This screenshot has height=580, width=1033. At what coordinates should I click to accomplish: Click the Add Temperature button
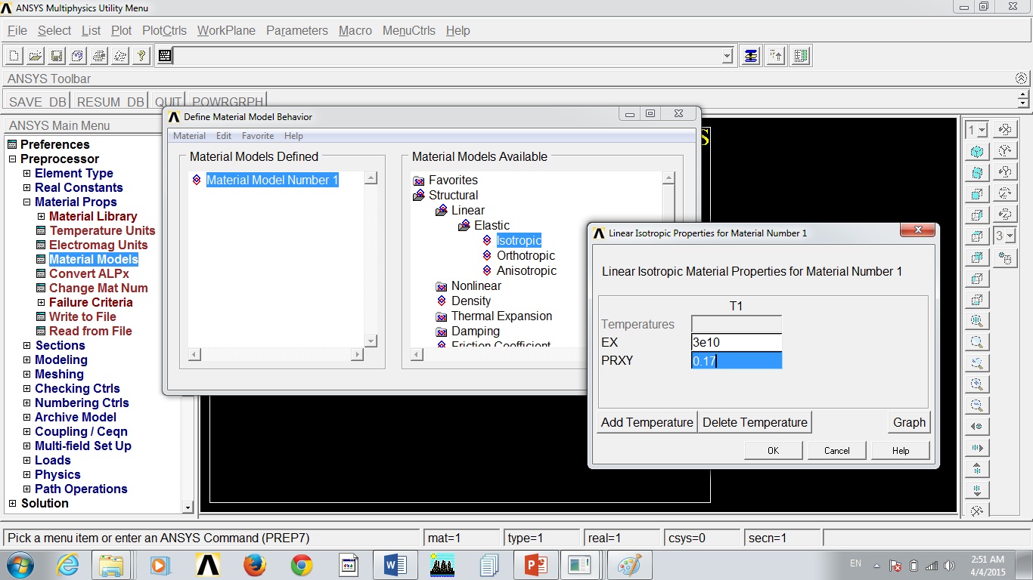coord(647,422)
